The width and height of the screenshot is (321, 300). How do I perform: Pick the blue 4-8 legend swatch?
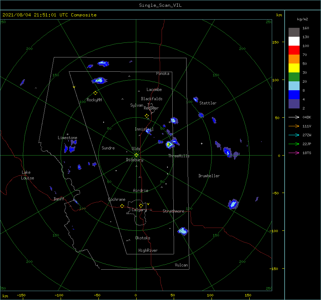[x=294, y=95]
